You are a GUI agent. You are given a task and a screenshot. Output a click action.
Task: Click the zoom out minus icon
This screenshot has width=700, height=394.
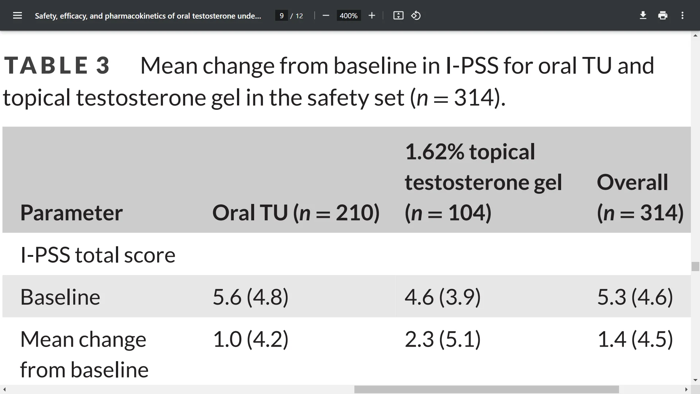pos(326,16)
